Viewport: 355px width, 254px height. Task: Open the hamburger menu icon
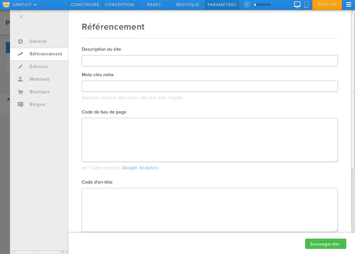(349, 5)
